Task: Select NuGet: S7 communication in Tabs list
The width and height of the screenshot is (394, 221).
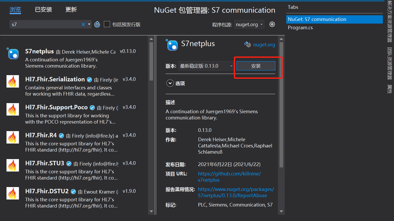Action: pos(335,19)
